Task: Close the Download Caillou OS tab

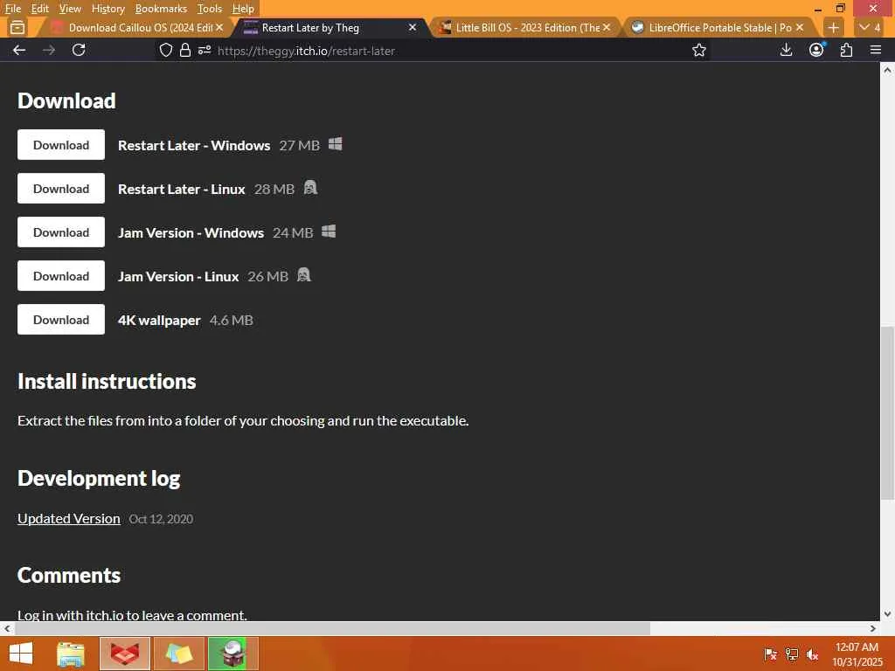Action: click(219, 27)
